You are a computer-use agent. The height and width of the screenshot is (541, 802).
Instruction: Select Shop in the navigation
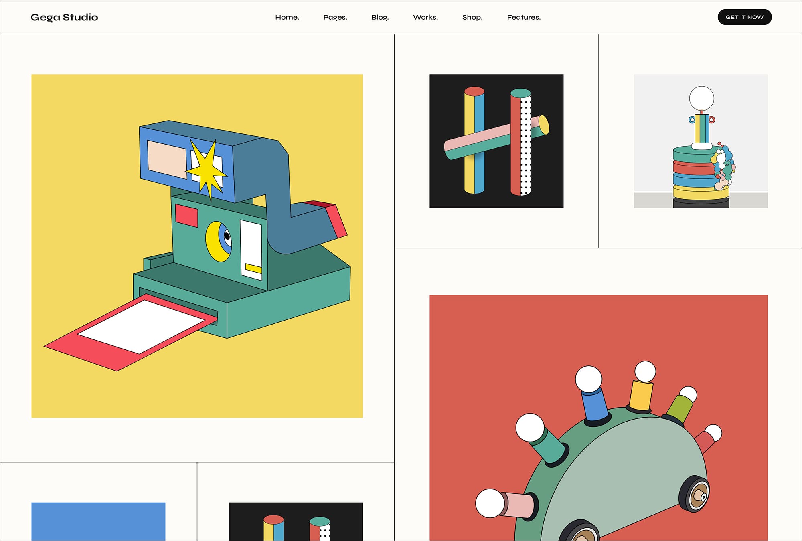472,17
